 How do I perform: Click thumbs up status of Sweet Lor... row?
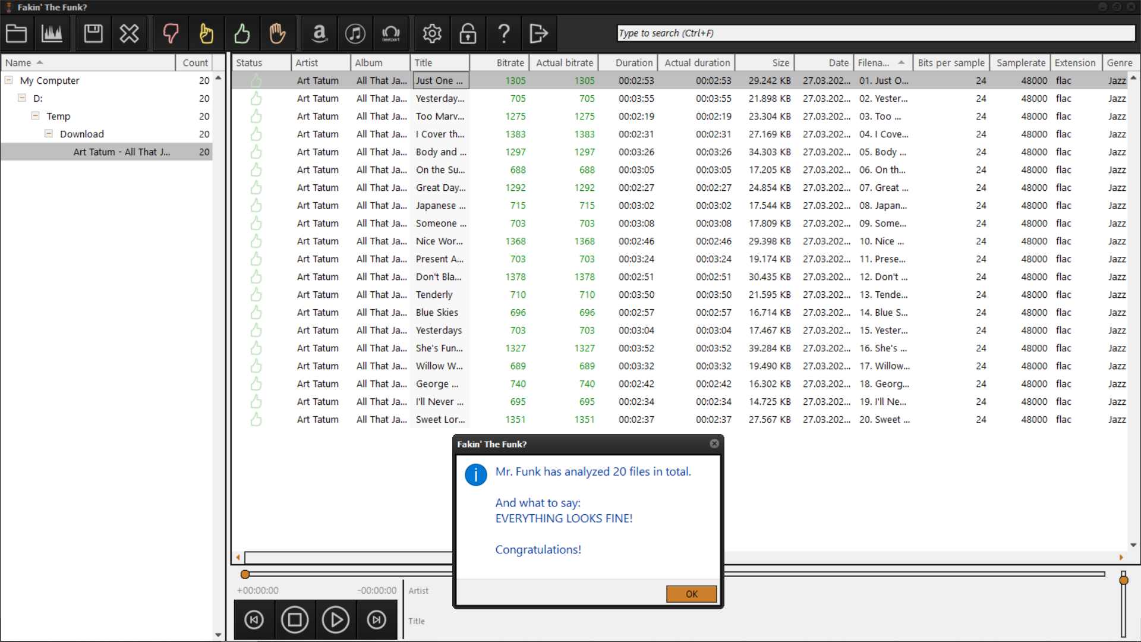[256, 419]
